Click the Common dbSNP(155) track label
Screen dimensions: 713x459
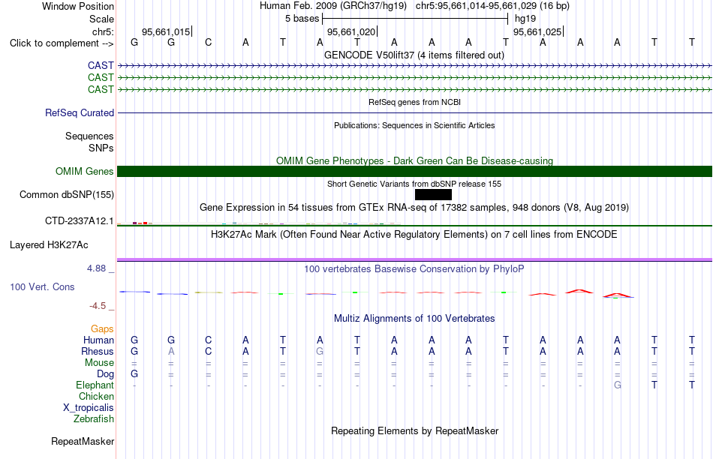click(x=67, y=194)
